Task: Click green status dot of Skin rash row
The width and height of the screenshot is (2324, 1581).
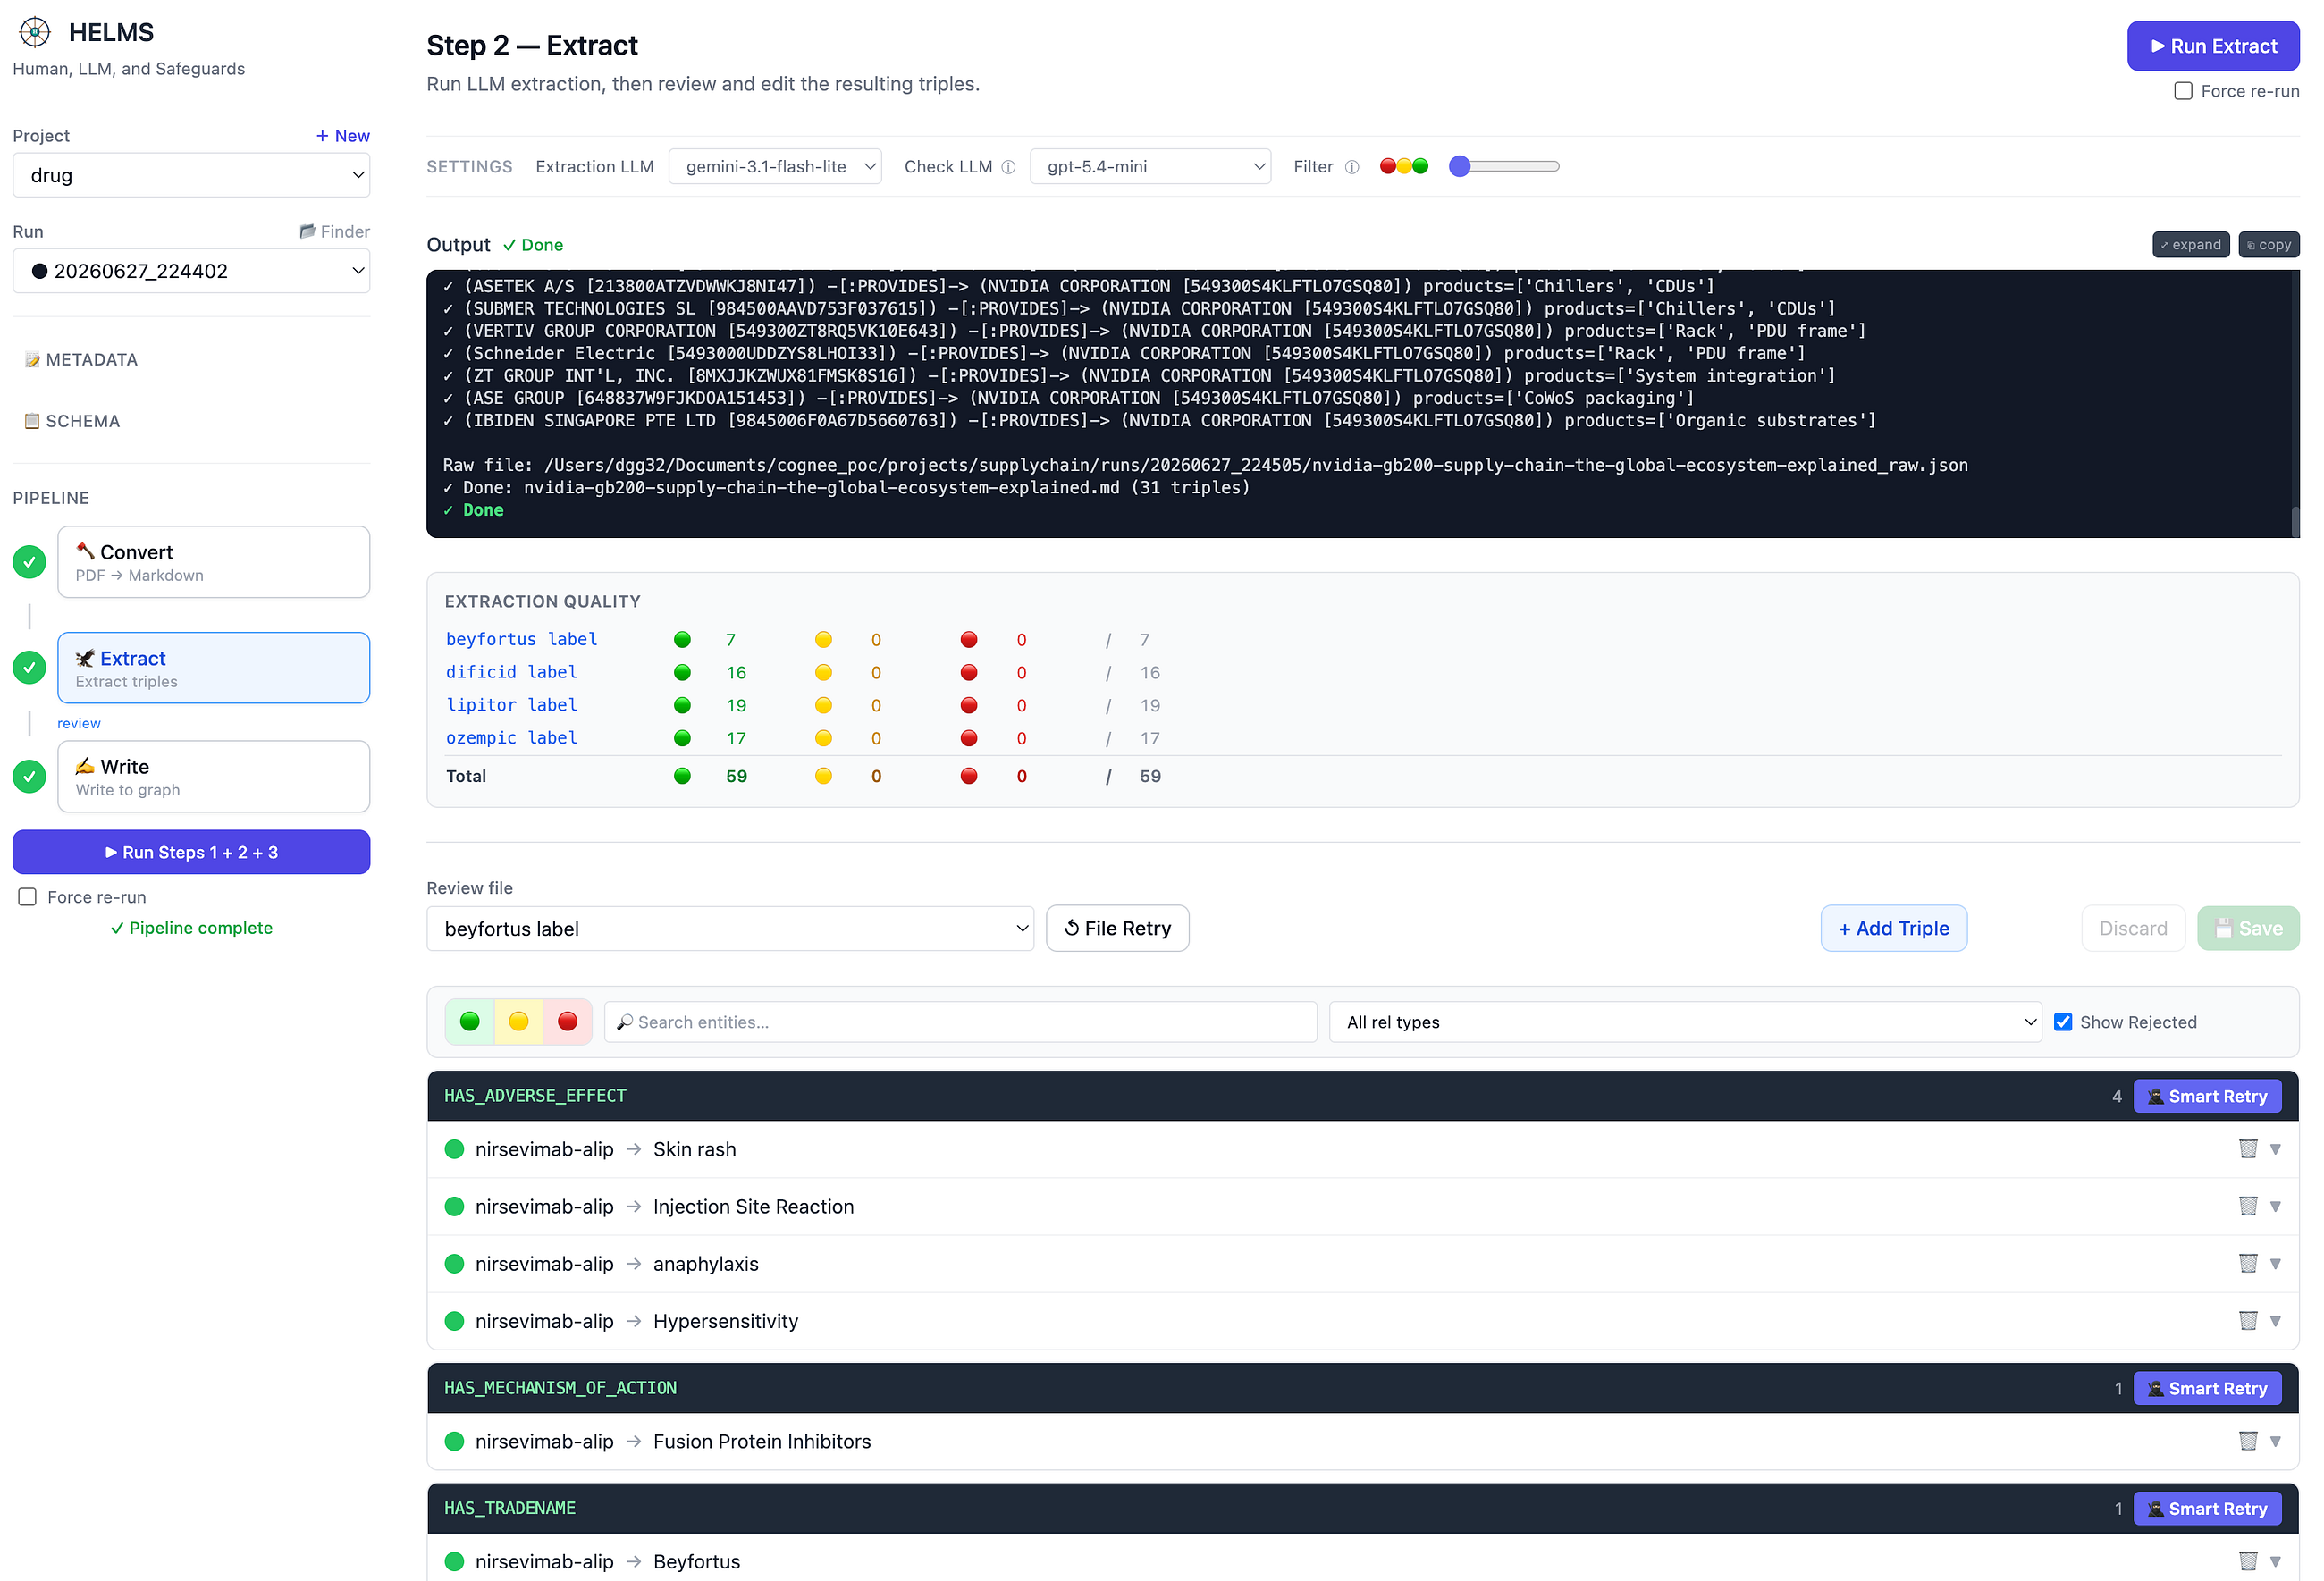Action: [x=454, y=1149]
